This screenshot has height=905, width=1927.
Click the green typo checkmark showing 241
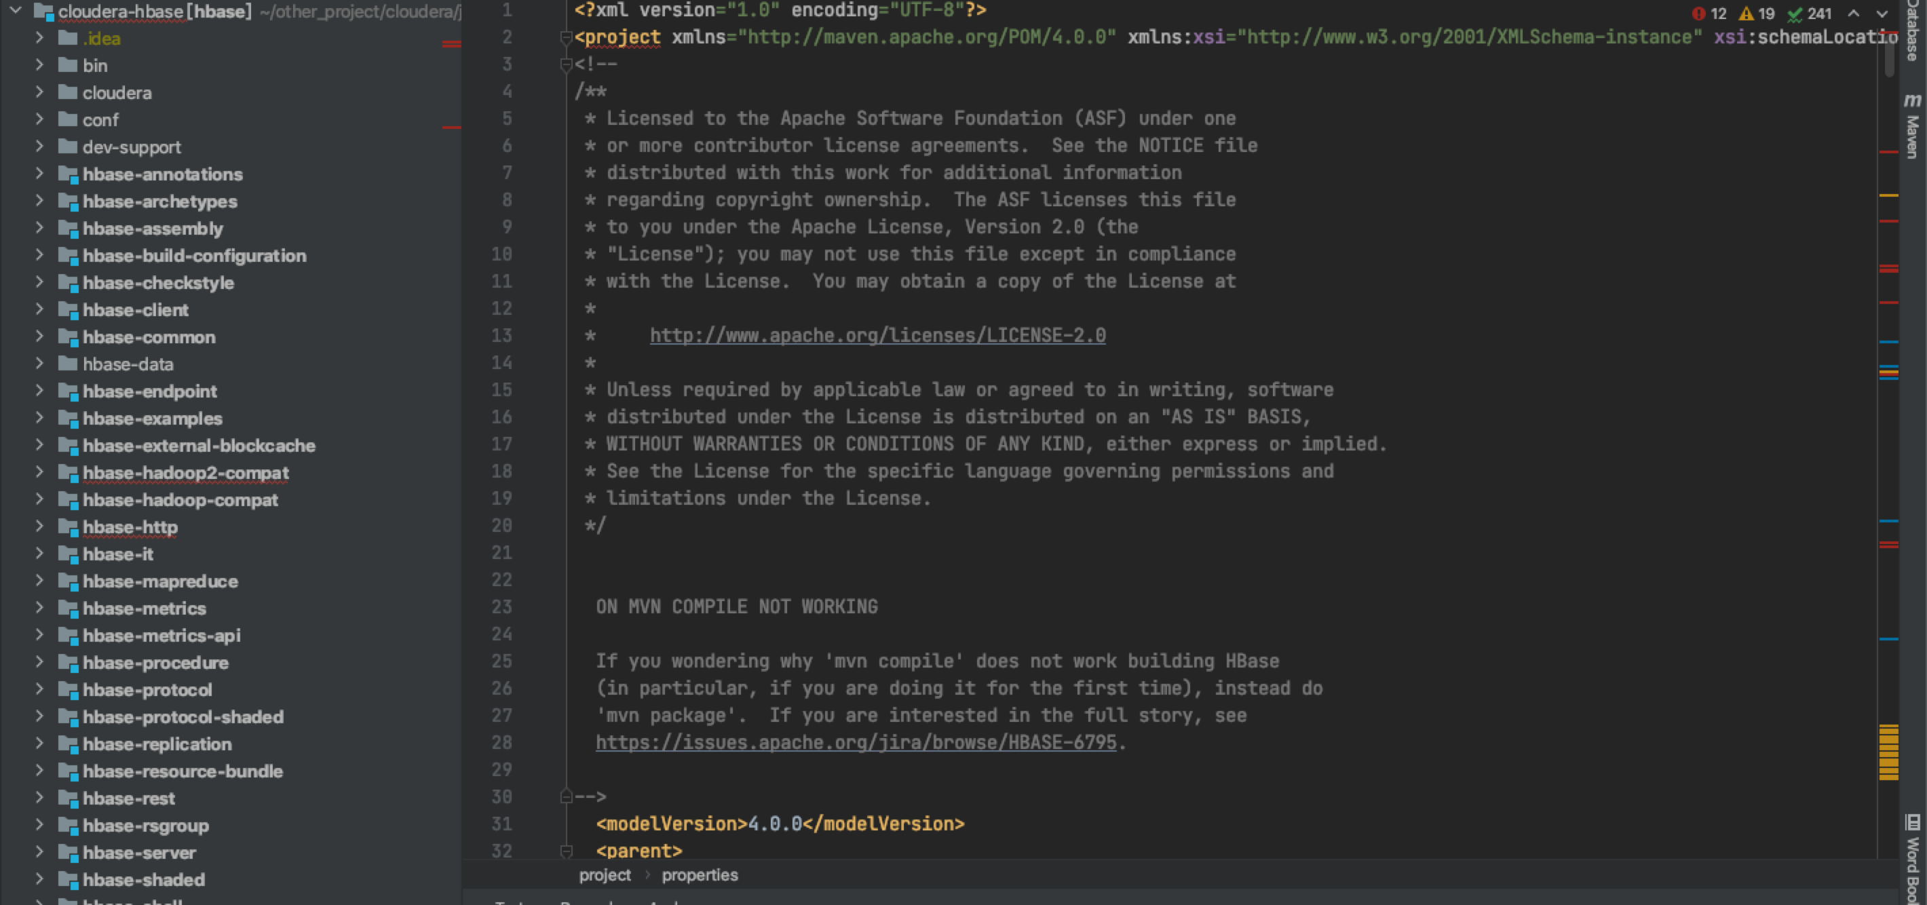click(x=1794, y=14)
